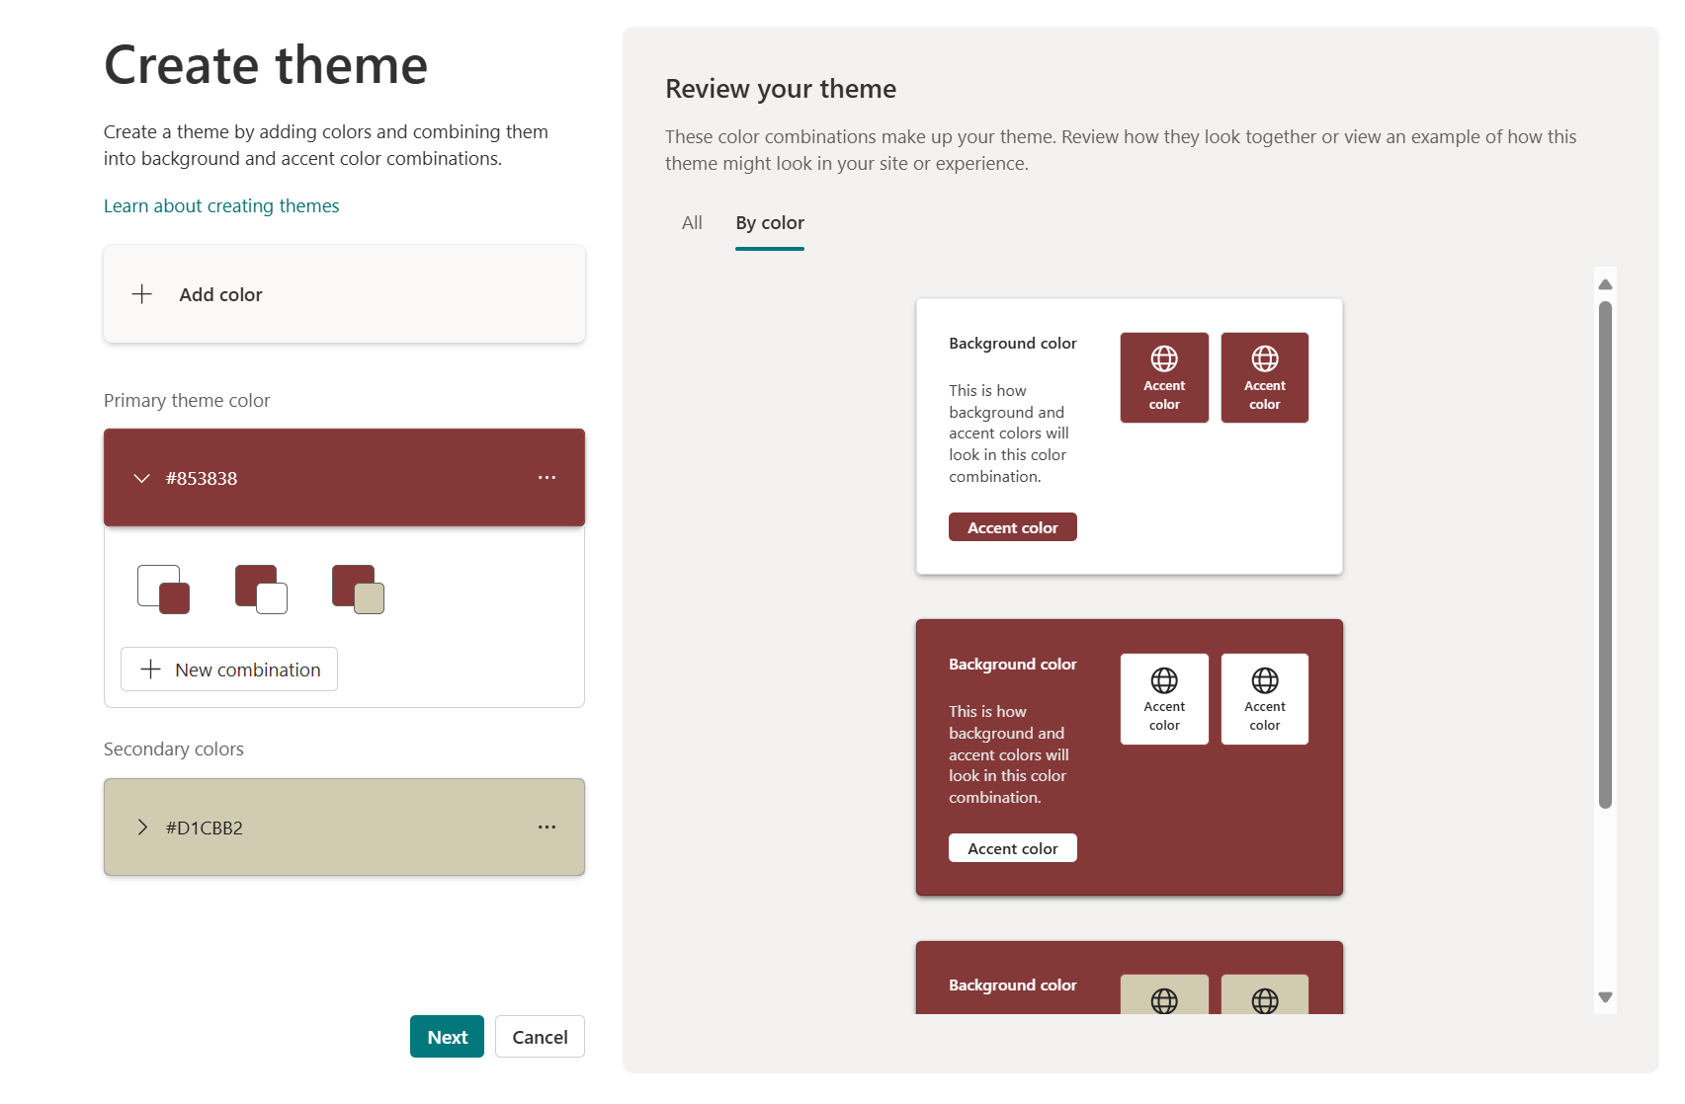Open the ellipsis menu on color #D1CBB2
Image resolution: width=1685 pixels, height=1104 pixels.
click(x=547, y=827)
